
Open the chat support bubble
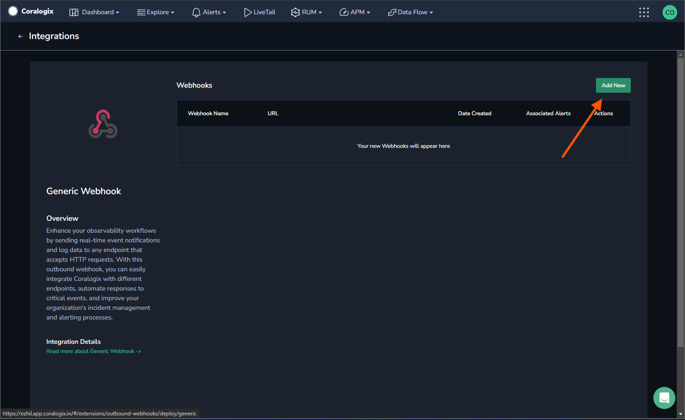point(664,398)
